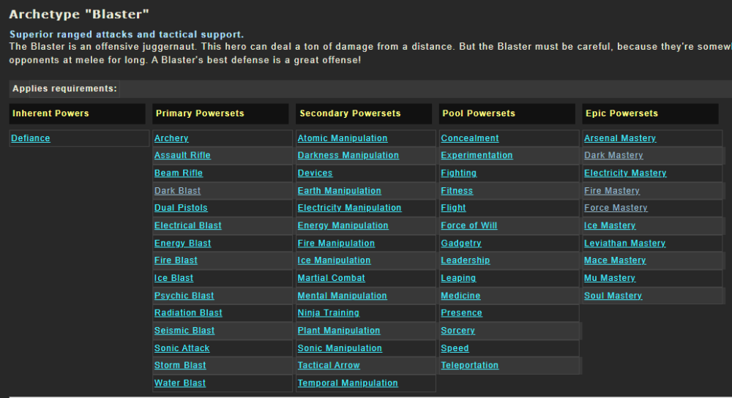Viewport: 732px width, 398px height.
Task: Open the Atomic Manipulation secondary powerset
Action: pyautogui.click(x=343, y=138)
